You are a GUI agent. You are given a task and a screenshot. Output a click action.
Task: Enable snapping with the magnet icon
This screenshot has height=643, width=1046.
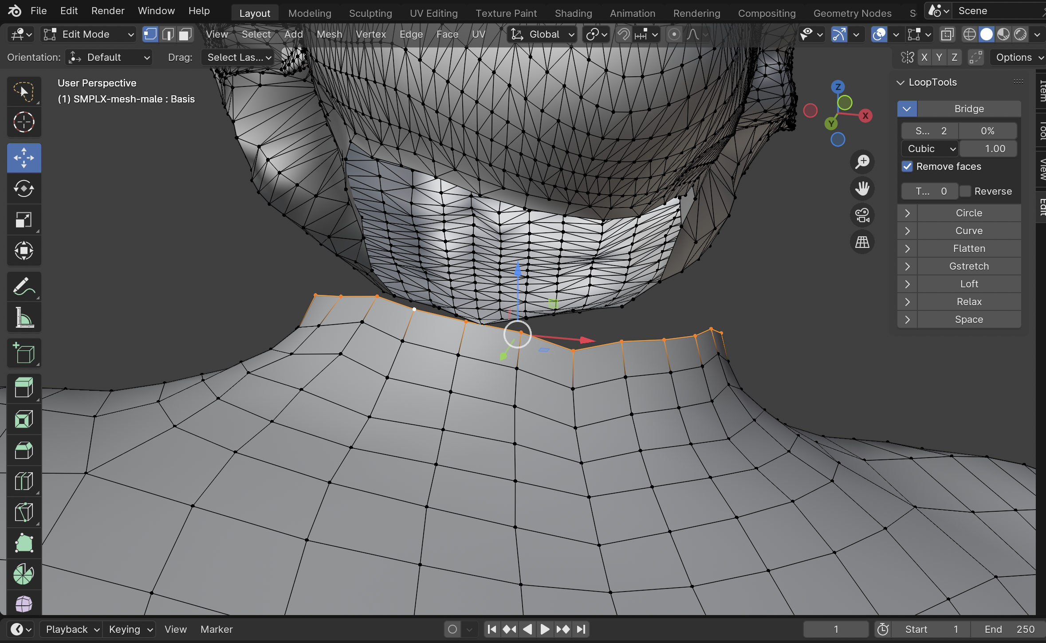pos(623,34)
